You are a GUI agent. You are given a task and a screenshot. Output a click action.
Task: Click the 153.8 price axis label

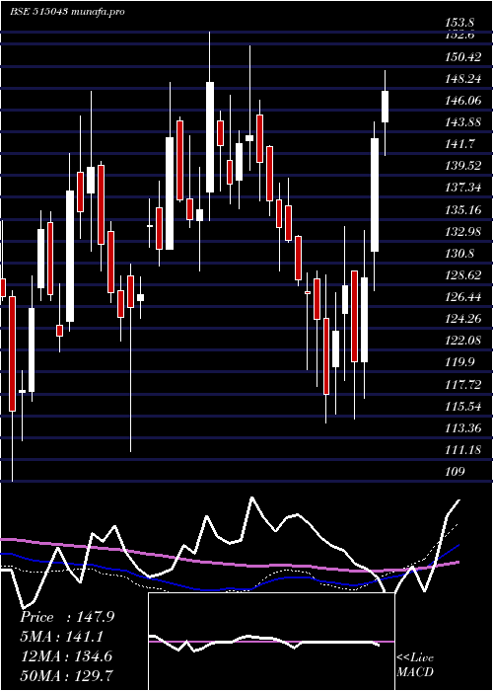click(460, 23)
